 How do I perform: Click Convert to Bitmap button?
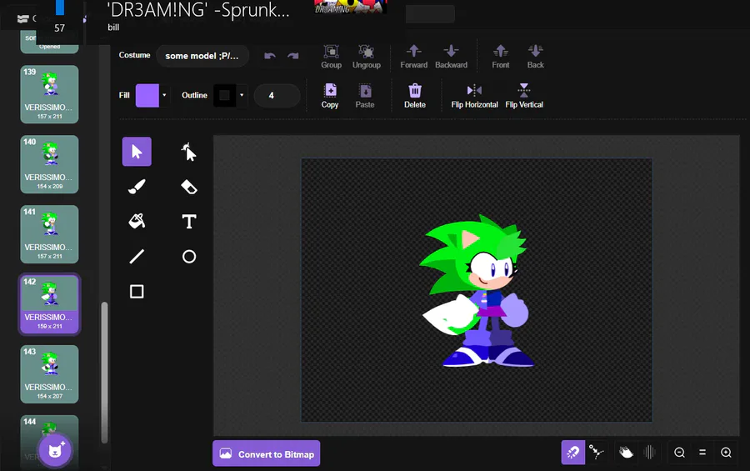[267, 453]
